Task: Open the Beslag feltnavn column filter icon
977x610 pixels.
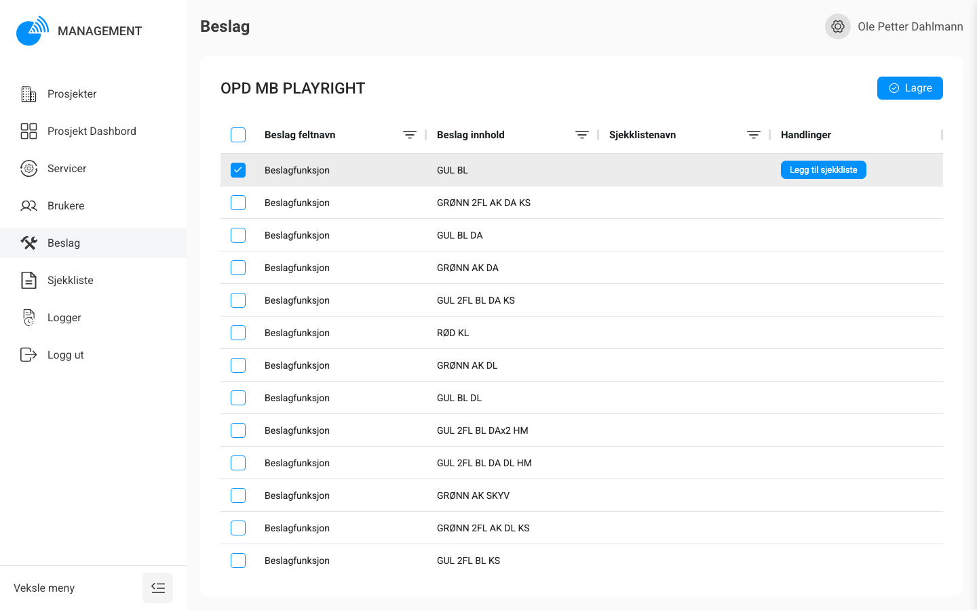Action: click(x=410, y=135)
